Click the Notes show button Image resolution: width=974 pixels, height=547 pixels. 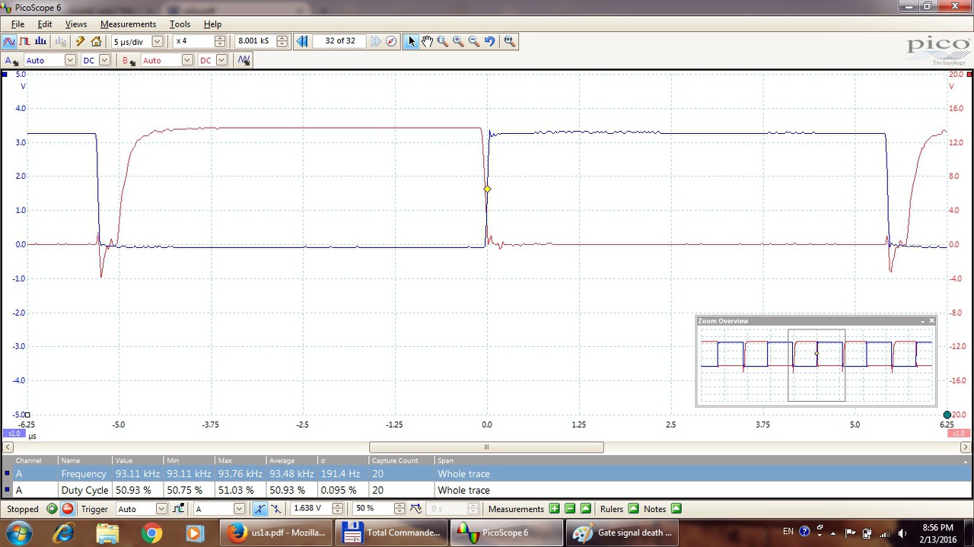pos(676,509)
